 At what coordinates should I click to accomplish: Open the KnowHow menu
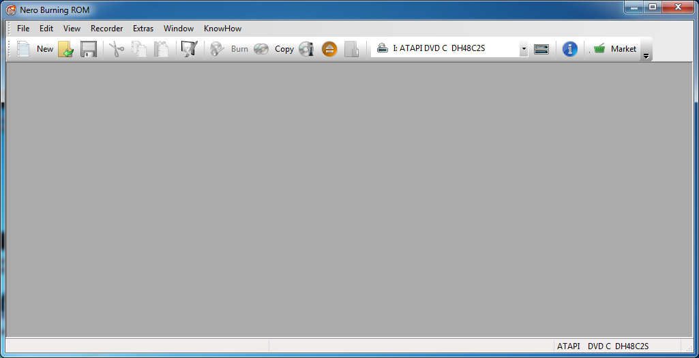coord(222,29)
